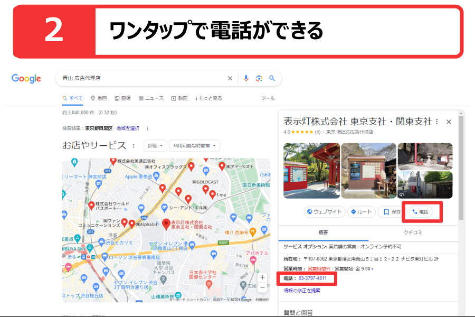The image size is (475, 317).
Task: Start voice search with the microphone icon
Action: 246,78
